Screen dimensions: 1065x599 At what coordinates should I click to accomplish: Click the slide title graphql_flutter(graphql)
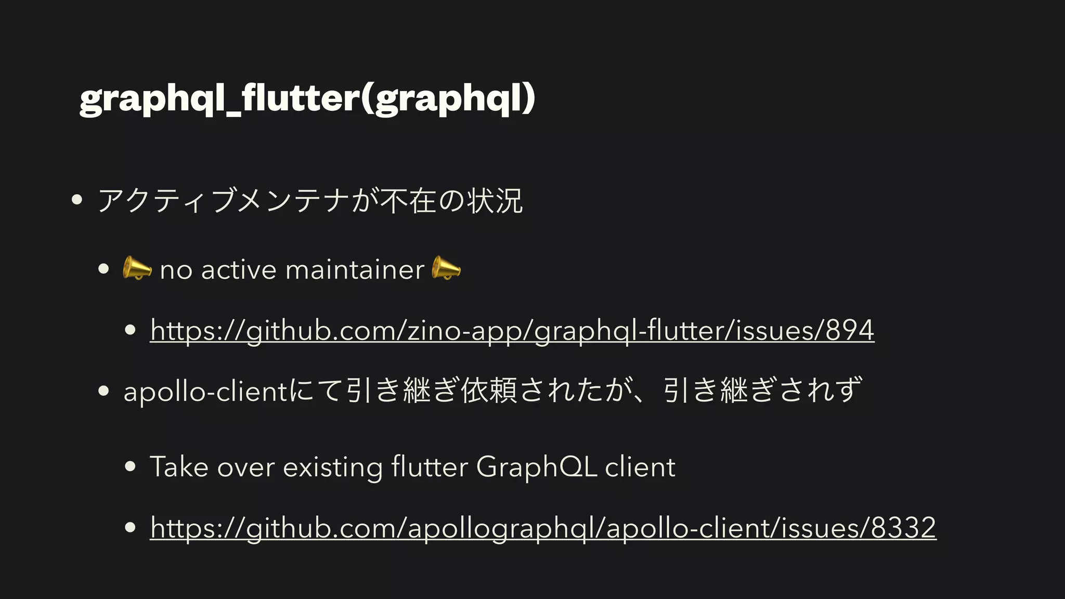[307, 98]
